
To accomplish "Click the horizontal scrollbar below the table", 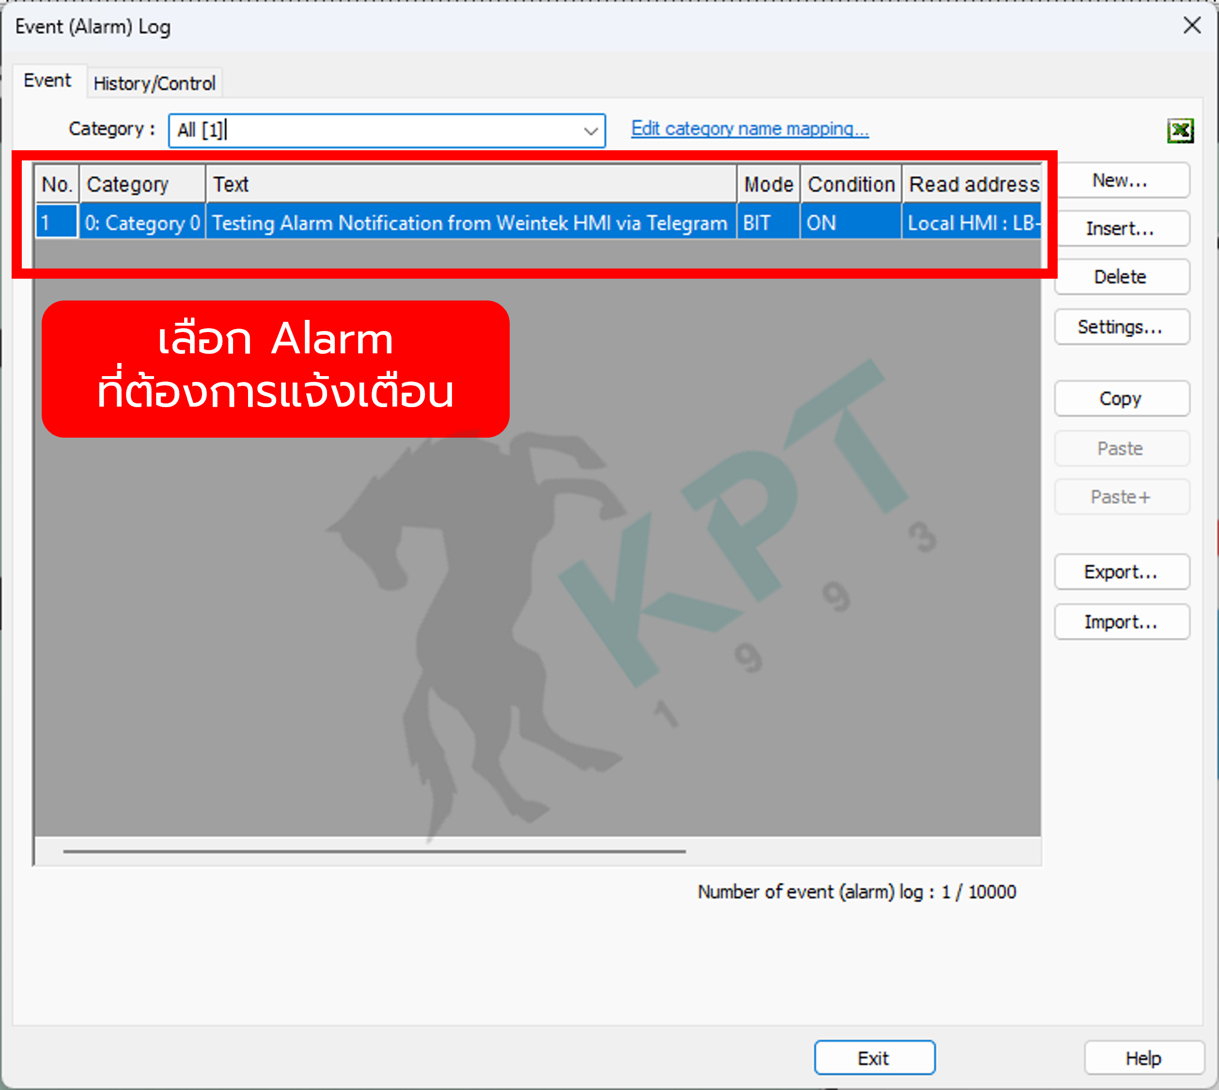I will tap(375, 851).
